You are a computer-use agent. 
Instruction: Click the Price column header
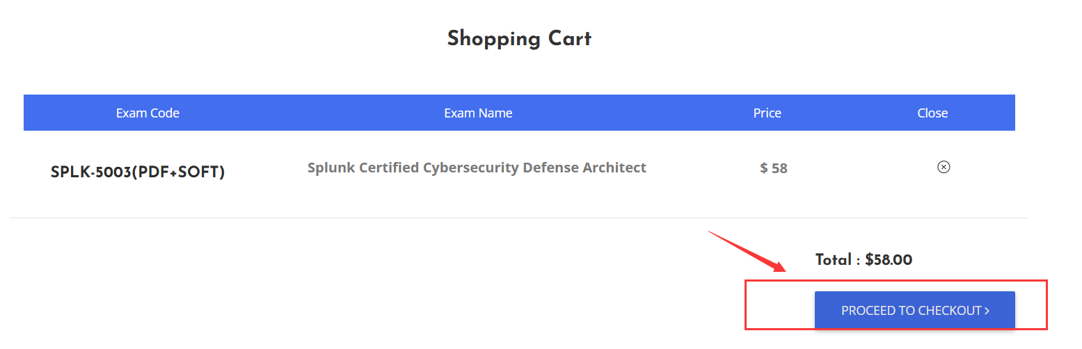tap(767, 113)
